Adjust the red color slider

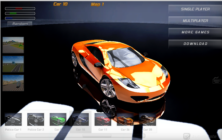(20, 9)
